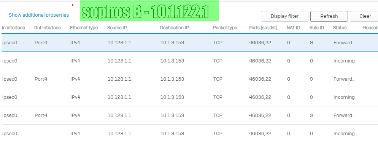
Task: Click the Status column header
Action: tap(340, 28)
